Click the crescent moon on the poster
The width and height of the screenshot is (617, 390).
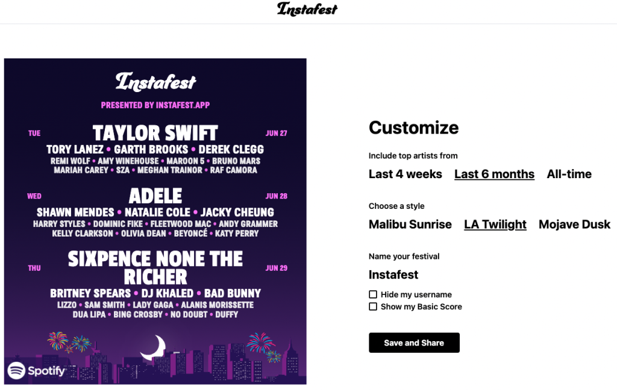pyautogui.click(x=153, y=347)
